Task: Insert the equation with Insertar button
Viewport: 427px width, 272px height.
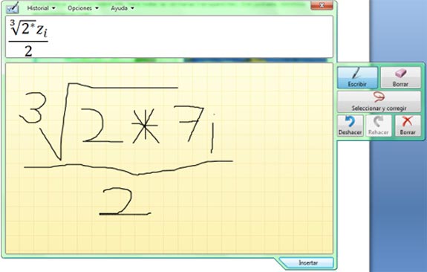Action: [307, 263]
